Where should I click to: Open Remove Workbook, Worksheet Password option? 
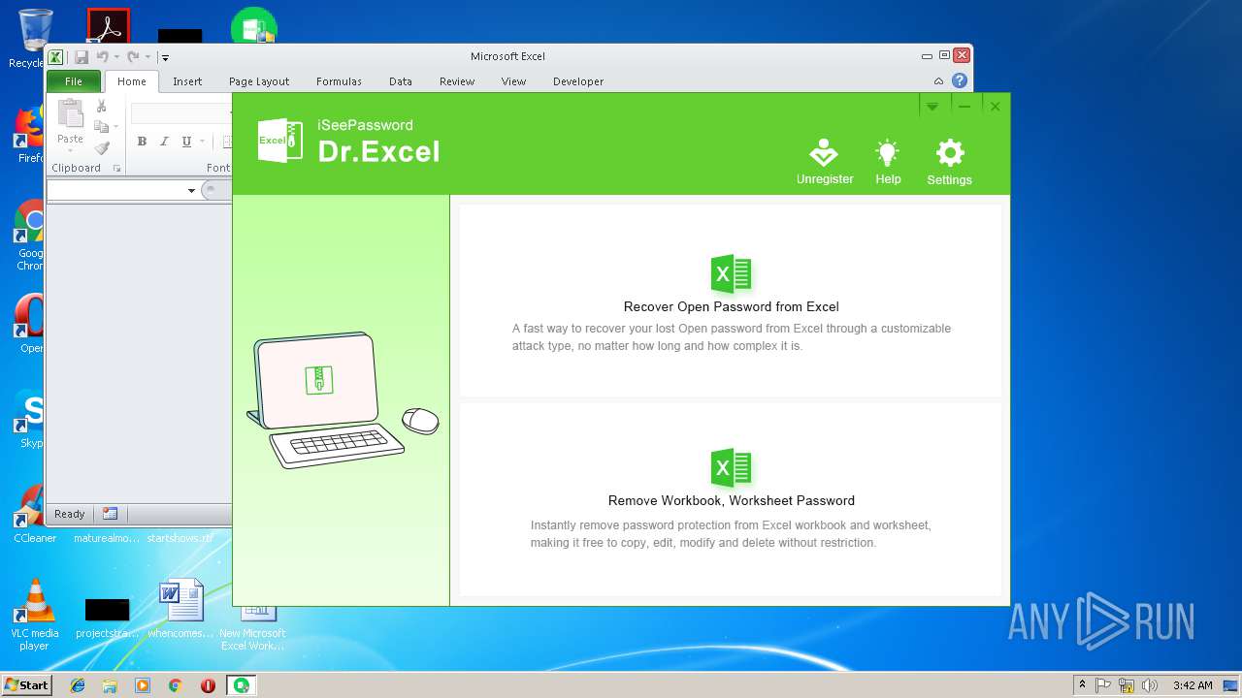coord(731,499)
